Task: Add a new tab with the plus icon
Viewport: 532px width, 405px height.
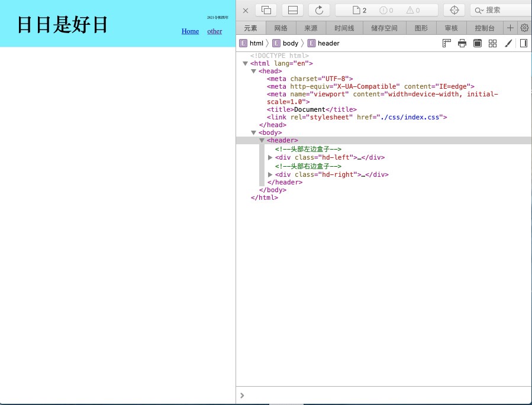Action: tap(510, 28)
